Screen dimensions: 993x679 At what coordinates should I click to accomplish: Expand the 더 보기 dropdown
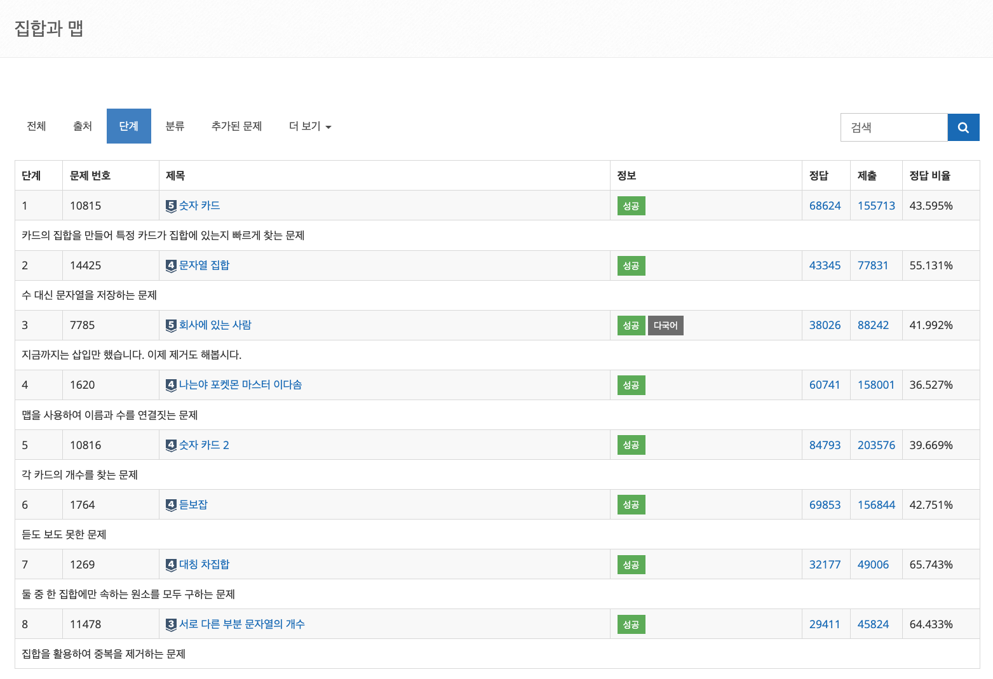pos(309,126)
